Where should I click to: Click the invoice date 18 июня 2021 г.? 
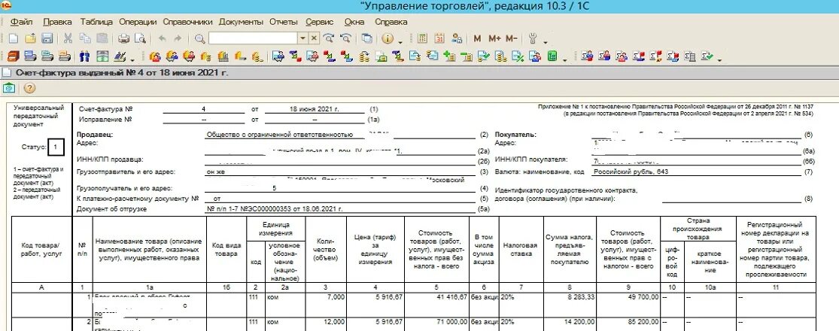[x=315, y=108]
